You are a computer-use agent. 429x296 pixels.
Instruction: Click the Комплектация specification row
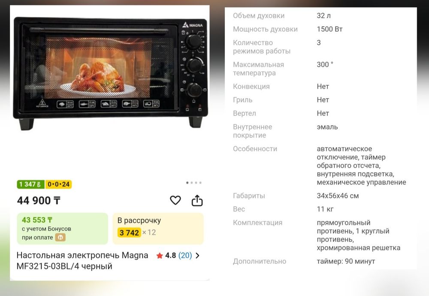pyautogui.click(x=320, y=235)
